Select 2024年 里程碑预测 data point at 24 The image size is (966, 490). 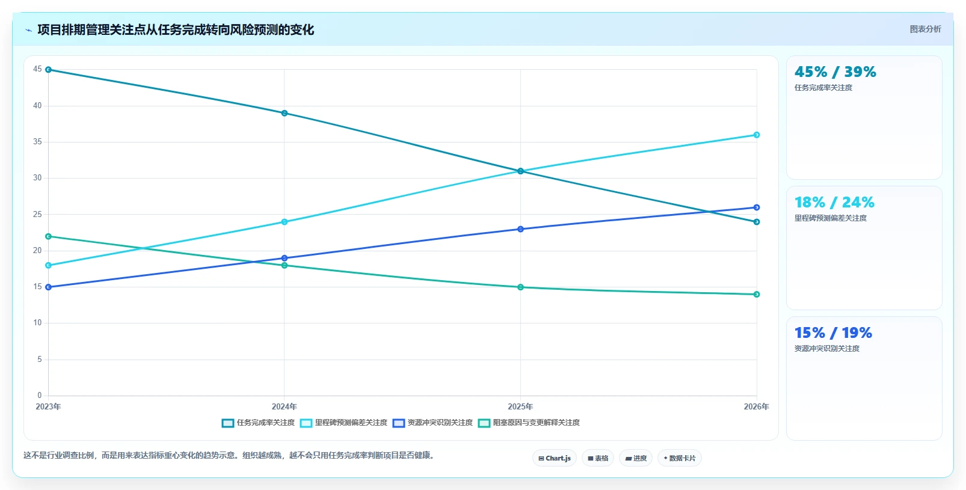click(285, 222)
